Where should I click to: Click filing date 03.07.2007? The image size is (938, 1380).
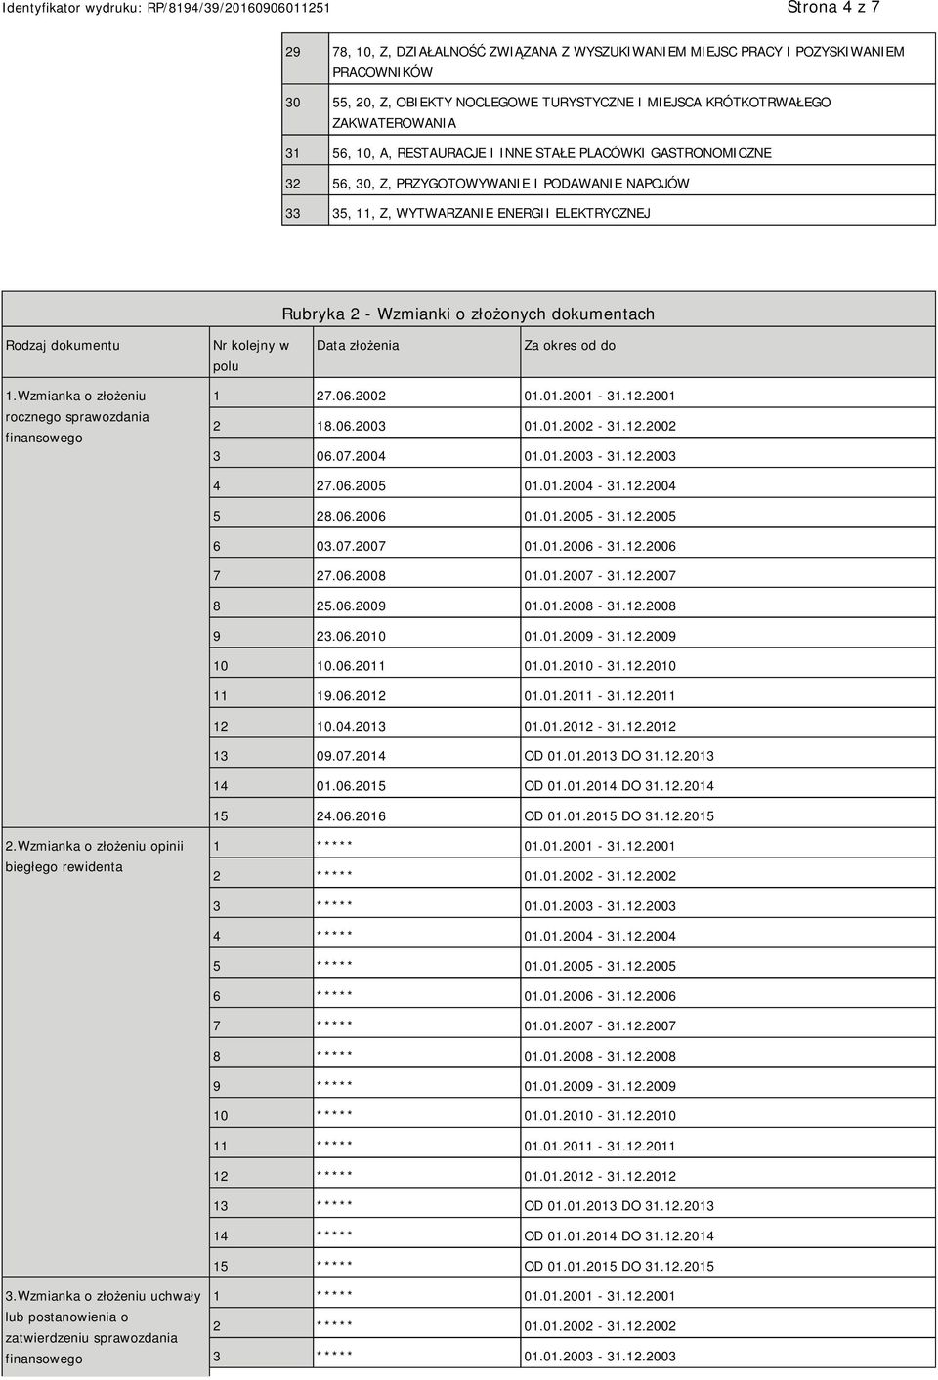(x=351, y=546)
